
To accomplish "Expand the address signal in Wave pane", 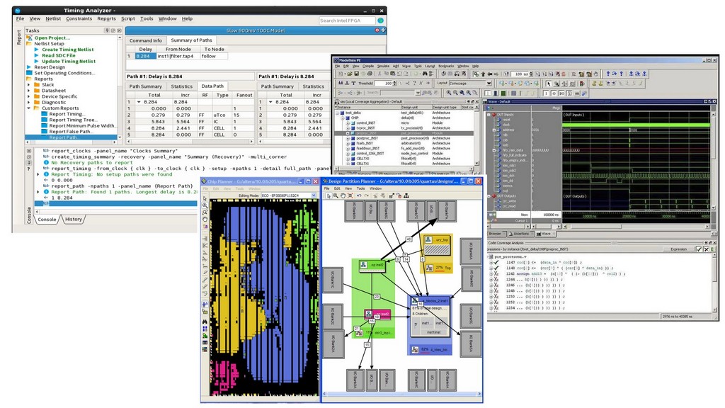I will coord(493,130).
